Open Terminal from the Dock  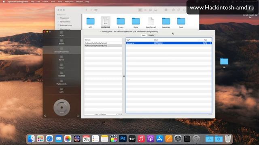(x=187, y=139)
